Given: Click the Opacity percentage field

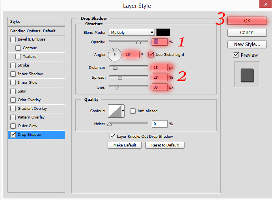Looking at the screenshot, I should [x=160, y=42].
